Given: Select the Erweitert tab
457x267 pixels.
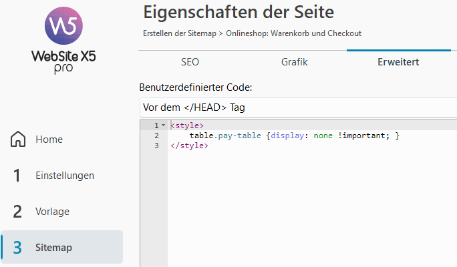Looking at the screenshot, I should [398, 62].
